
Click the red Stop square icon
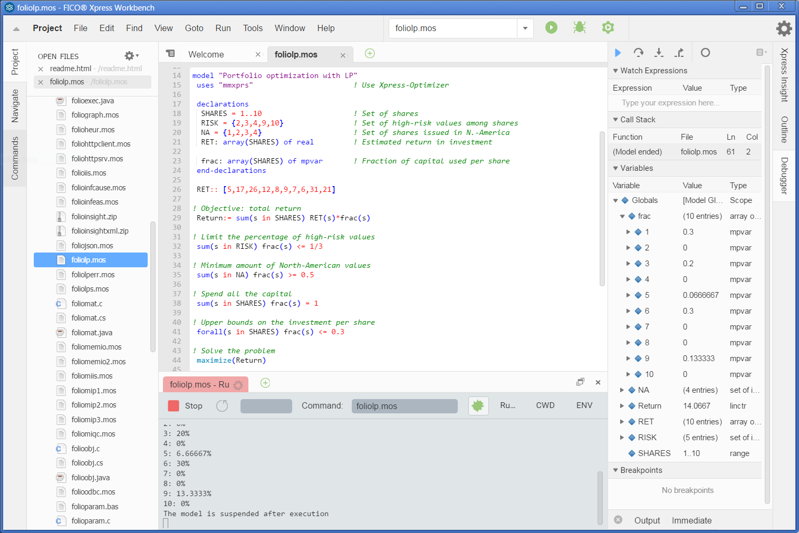[x=174, y=405]
